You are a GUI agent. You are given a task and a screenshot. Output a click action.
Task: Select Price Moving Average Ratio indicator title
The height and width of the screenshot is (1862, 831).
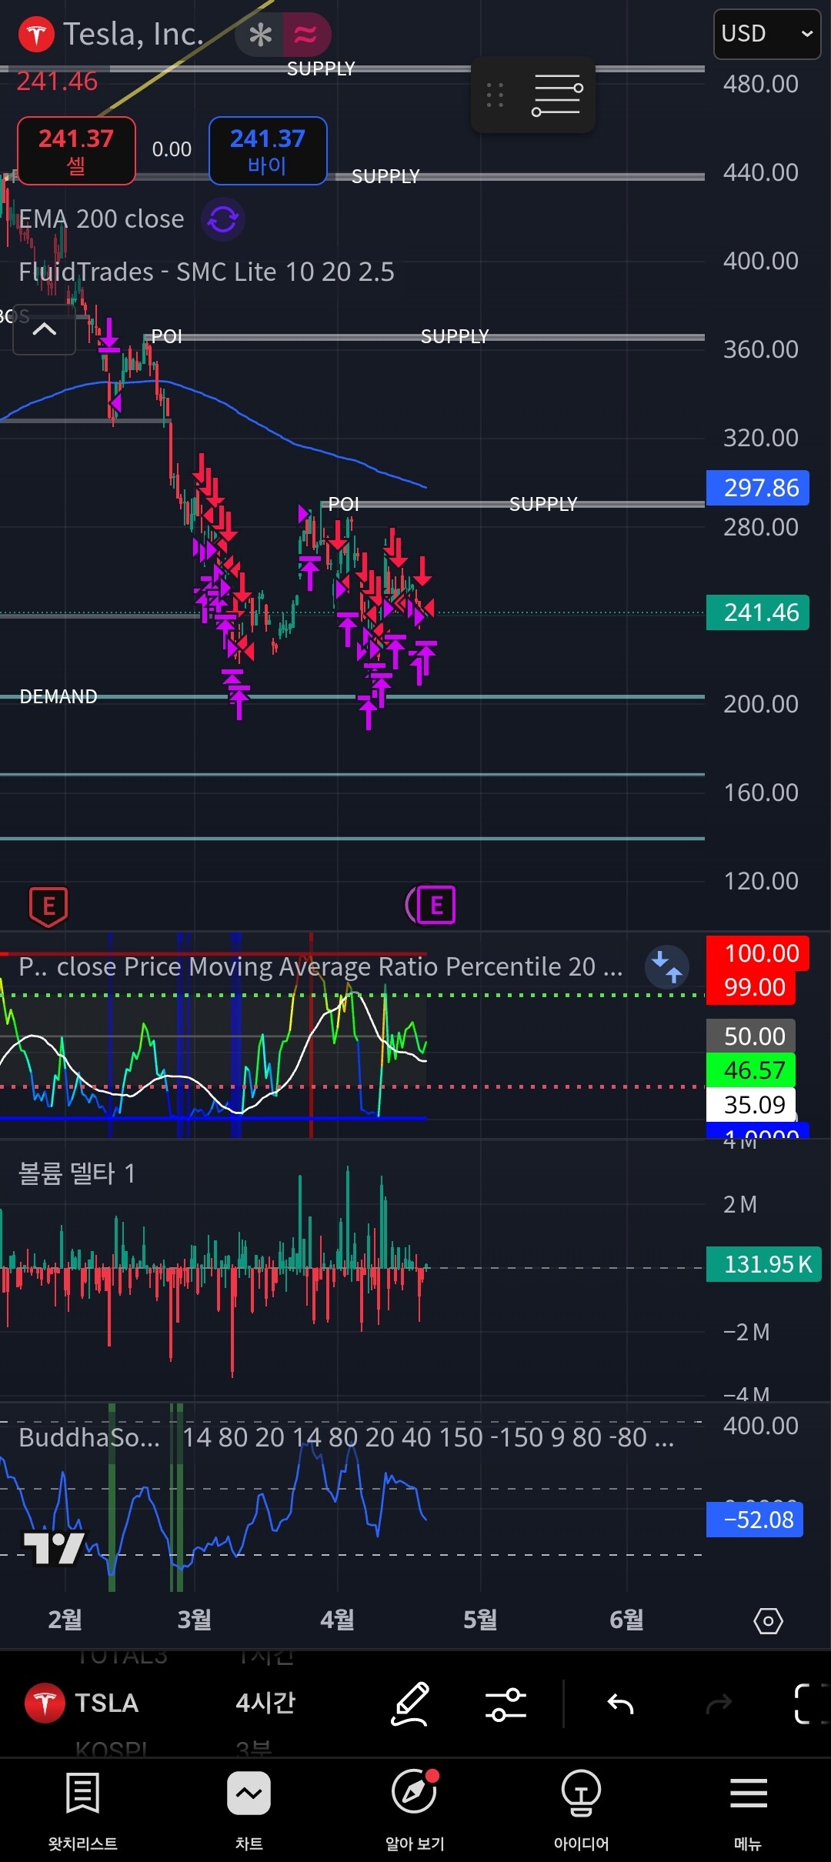point(320,966)
